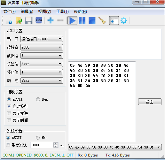Viewport: 165px width, 160px height.
Task: Enable the 重复发送 checkbox
Action: (x=8, y=145)
